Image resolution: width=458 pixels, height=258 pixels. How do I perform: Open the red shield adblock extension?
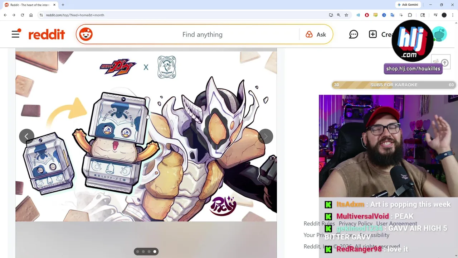coord(367,15)
